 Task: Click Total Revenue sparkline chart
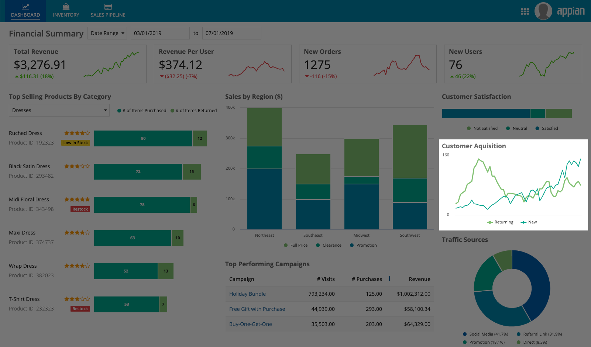click(111, 65)
